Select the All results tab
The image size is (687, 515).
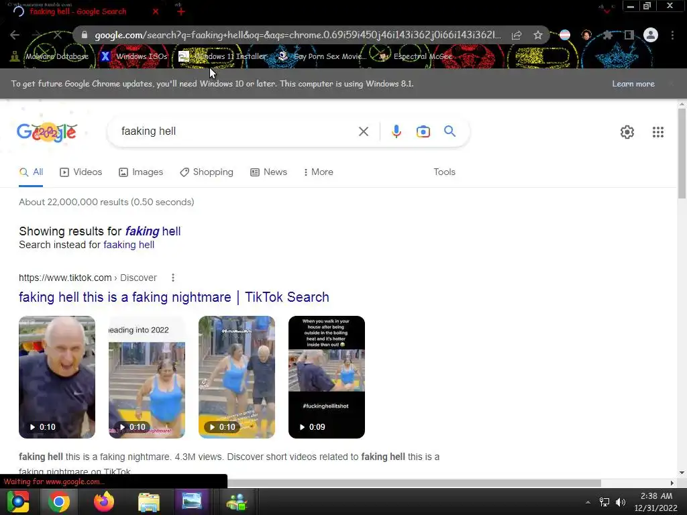click(31, 172)
